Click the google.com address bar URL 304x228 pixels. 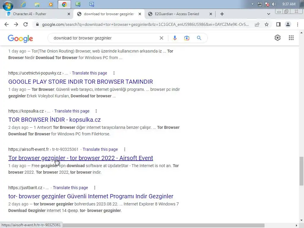(x=145, y=24)
